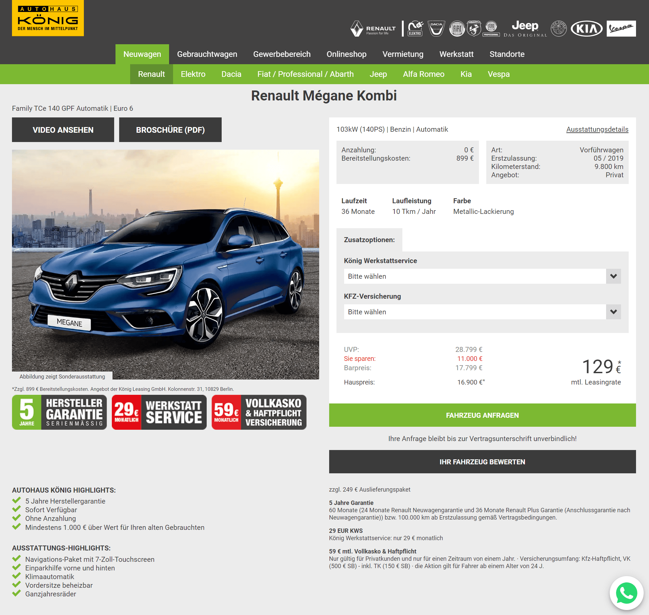The image size is (649, 615).
Task: Select Kia in green brand bar
Action: (x=466, y=74)
